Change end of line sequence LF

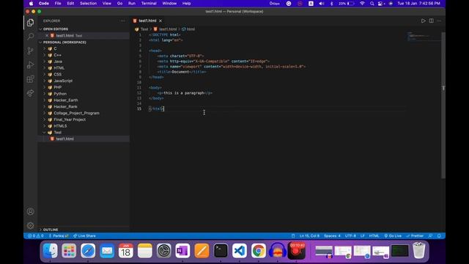point(363,236)
